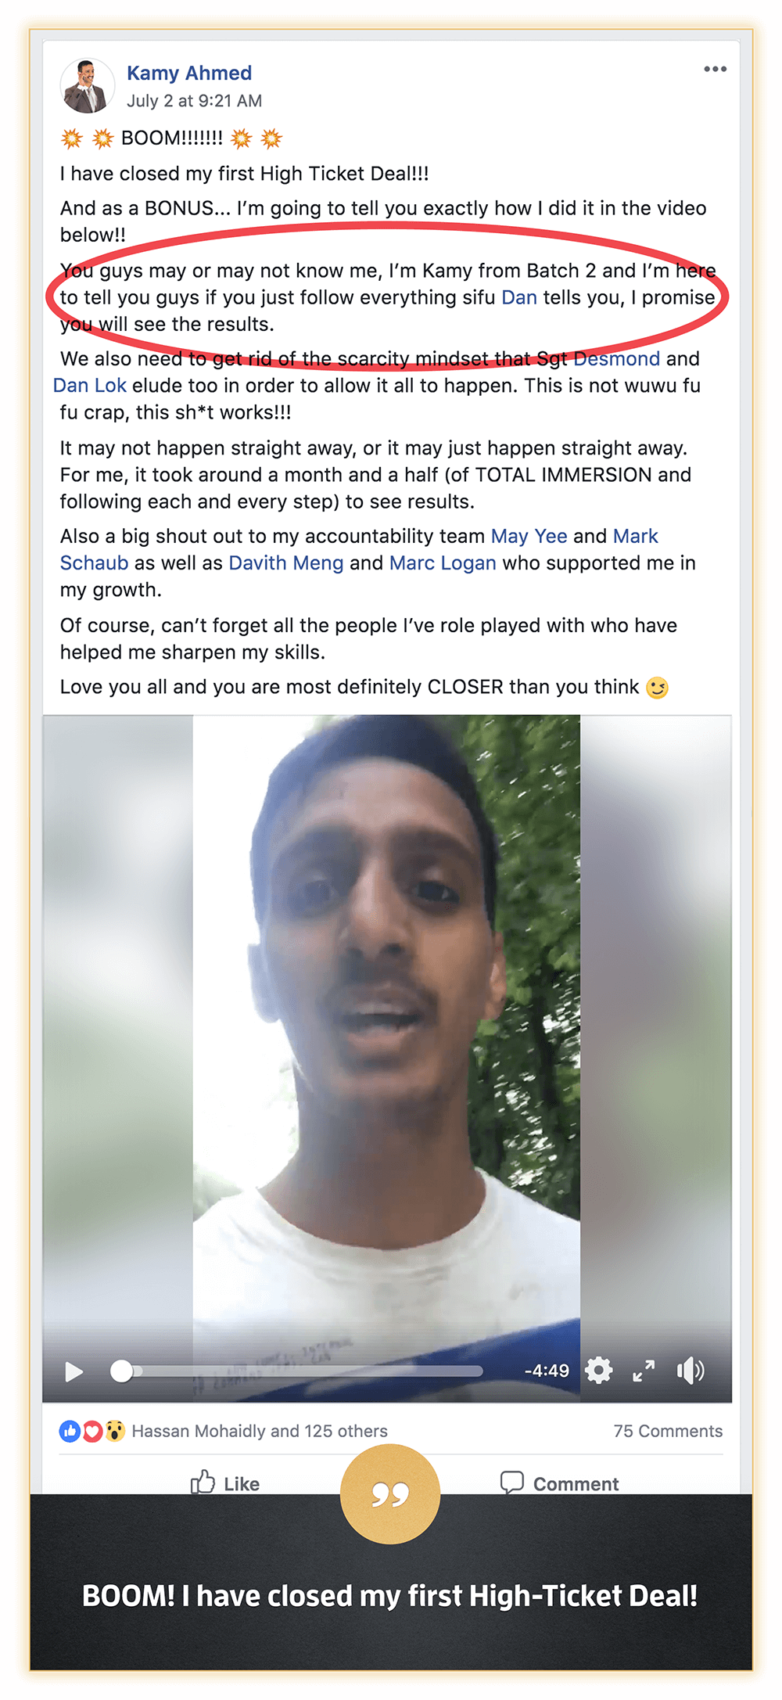Click the red love reaction icon
This screenshot has height=1700, width=782.
coord(92,1431)
